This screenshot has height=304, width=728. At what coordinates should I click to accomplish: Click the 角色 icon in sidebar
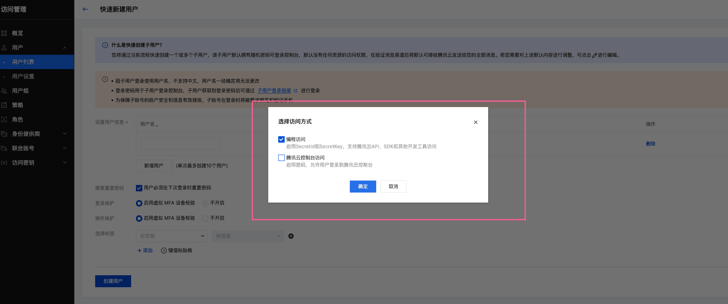(x=4, y=119)
